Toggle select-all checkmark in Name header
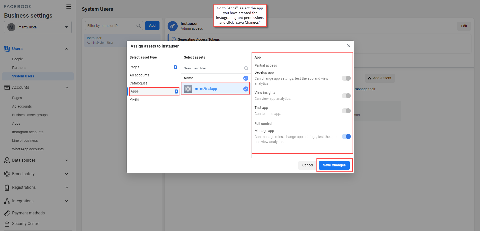This screenshot has width=480, height=231. pyautogui.click(x=246, y=78)
